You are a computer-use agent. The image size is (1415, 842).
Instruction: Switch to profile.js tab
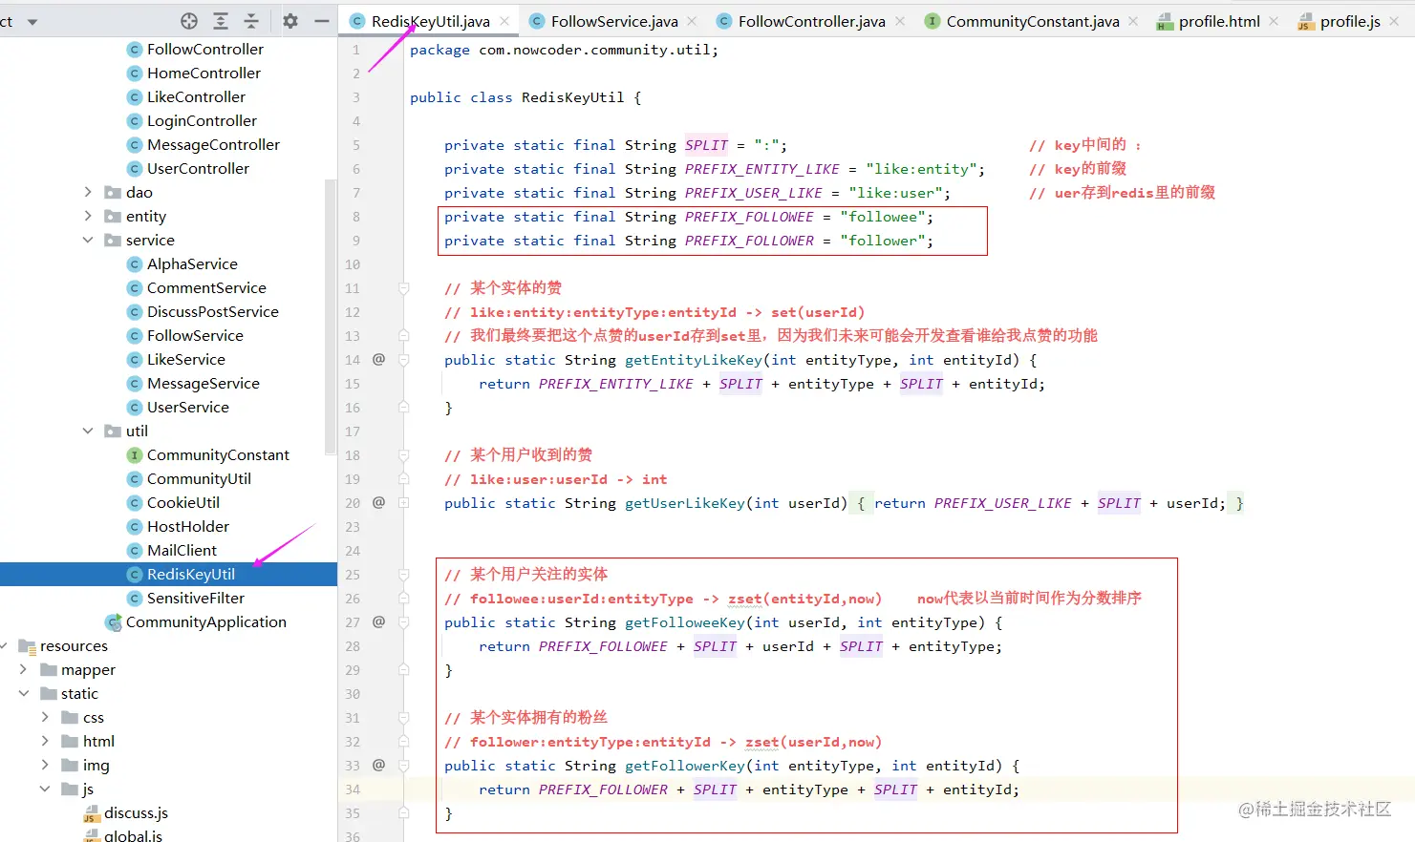point(1350,21)
